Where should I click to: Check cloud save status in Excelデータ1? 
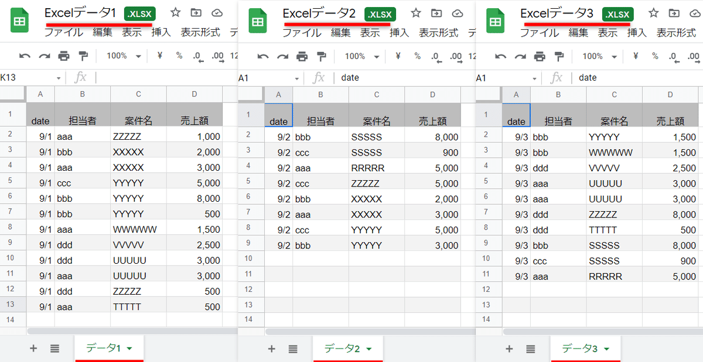(x=217, y=13)
